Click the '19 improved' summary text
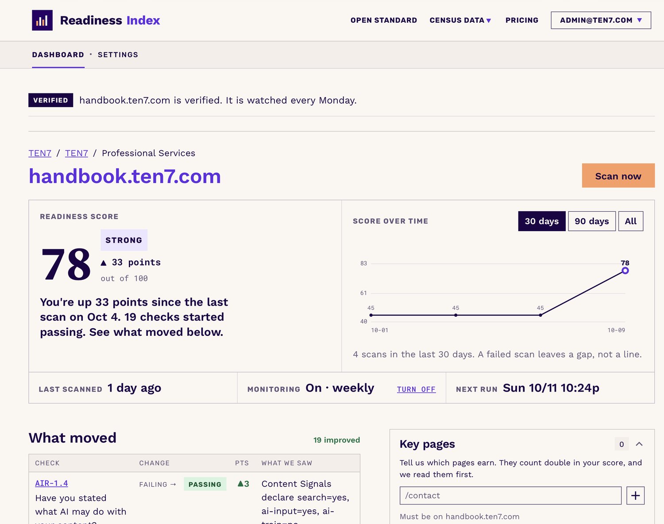664x524 pixels. 336,440
